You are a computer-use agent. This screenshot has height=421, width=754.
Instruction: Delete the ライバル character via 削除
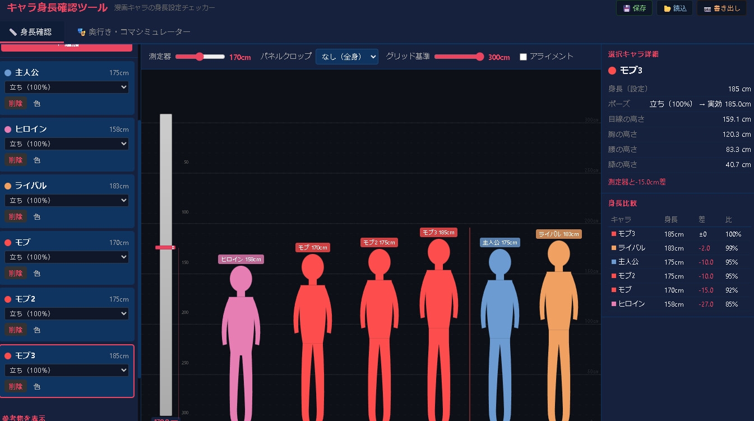coord(16,216)
